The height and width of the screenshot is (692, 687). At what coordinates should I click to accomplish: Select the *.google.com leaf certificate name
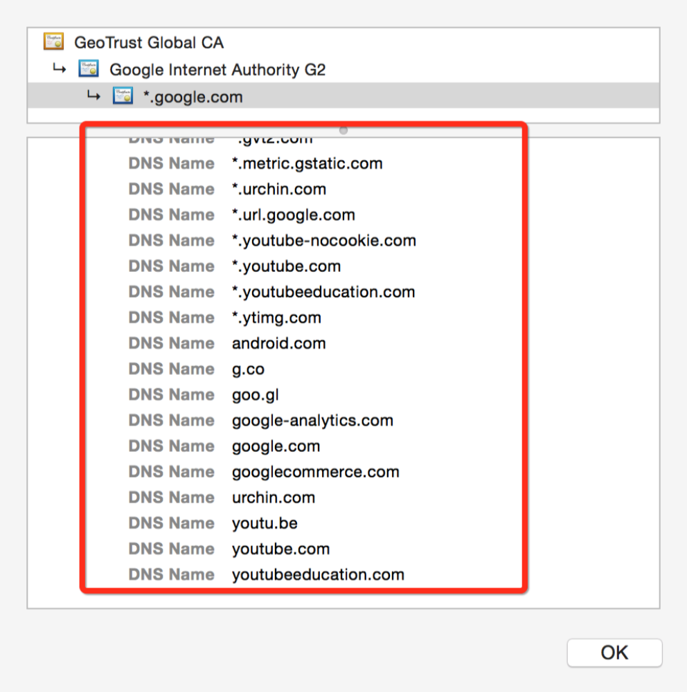point(193,97)
